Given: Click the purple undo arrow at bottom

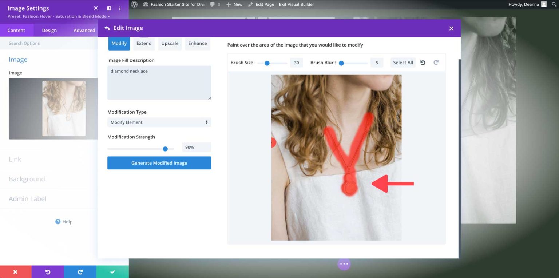Looking at the screenshot, I should pyautogui.click(x=48, y=271).
